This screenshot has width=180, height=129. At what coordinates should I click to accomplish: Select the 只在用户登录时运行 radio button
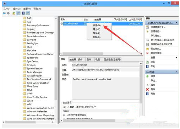64,115
